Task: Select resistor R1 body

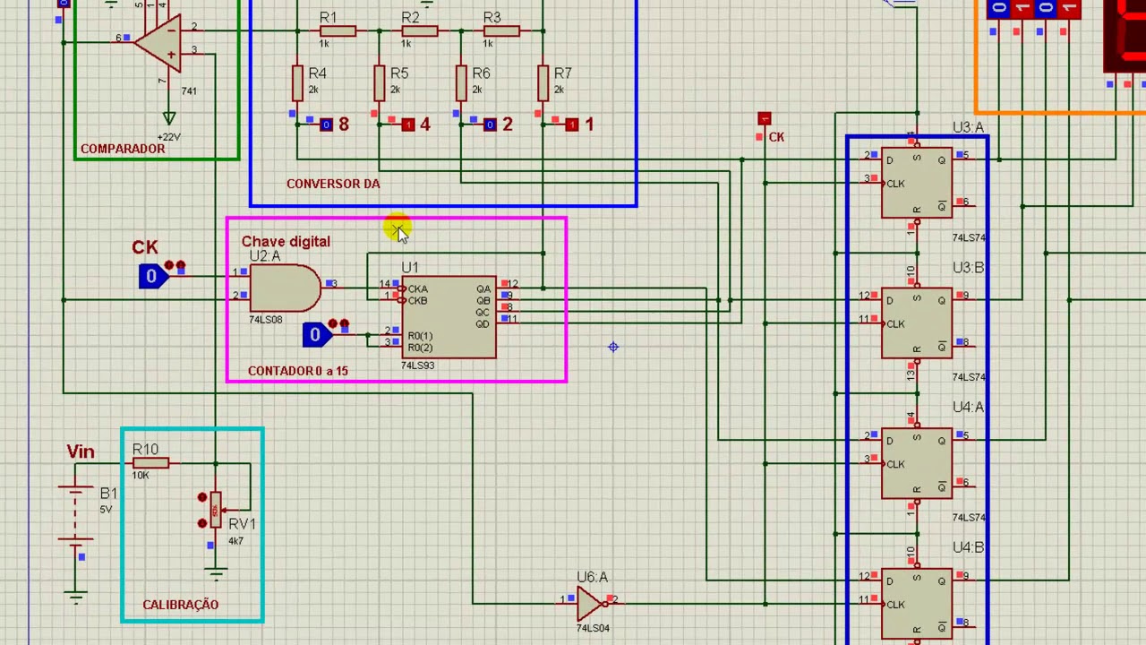Action: pos(337,31)
